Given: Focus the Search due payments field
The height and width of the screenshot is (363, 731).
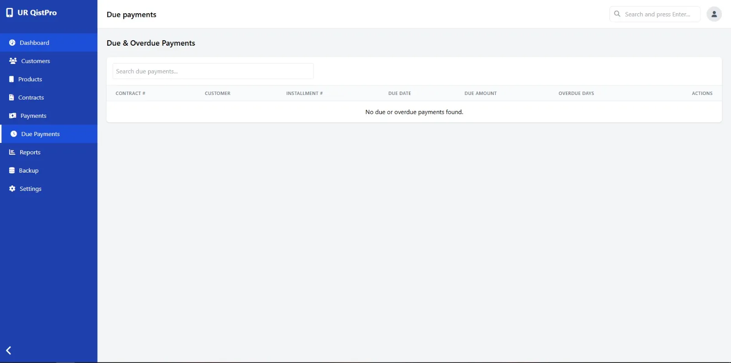Looking at the screenshot, I should (213, 71).
